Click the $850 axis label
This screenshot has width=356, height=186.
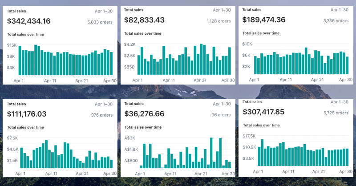click(129, 67)
